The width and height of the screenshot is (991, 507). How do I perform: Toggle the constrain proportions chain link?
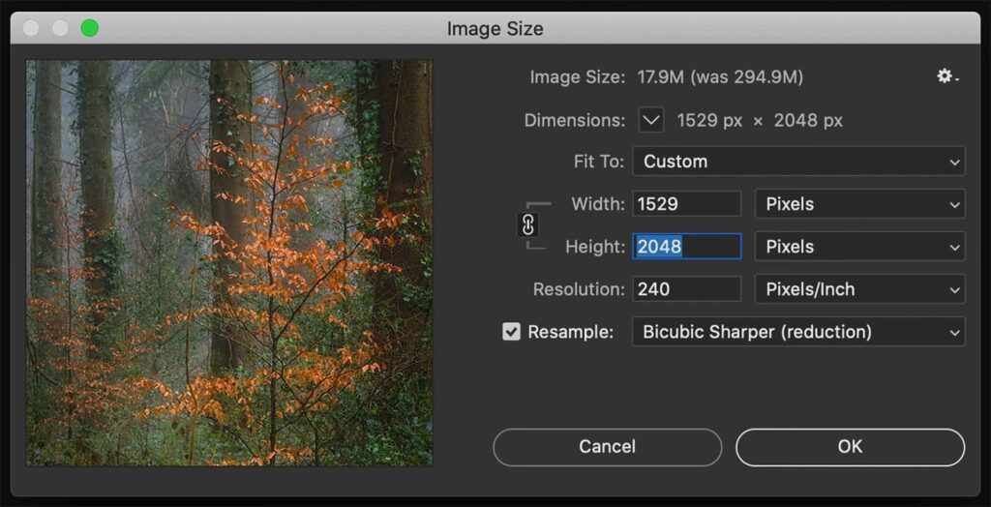click(x=527, y=225)
